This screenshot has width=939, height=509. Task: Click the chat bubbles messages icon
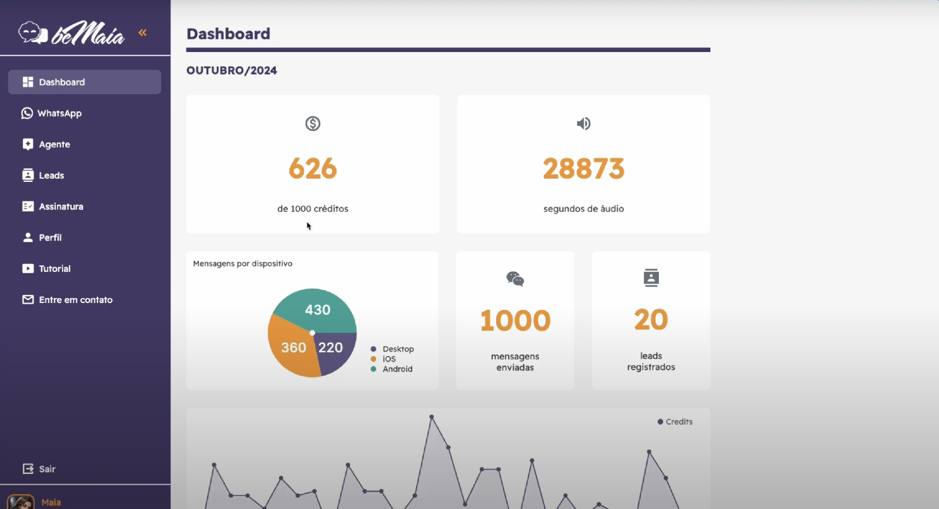pos(515,279)
